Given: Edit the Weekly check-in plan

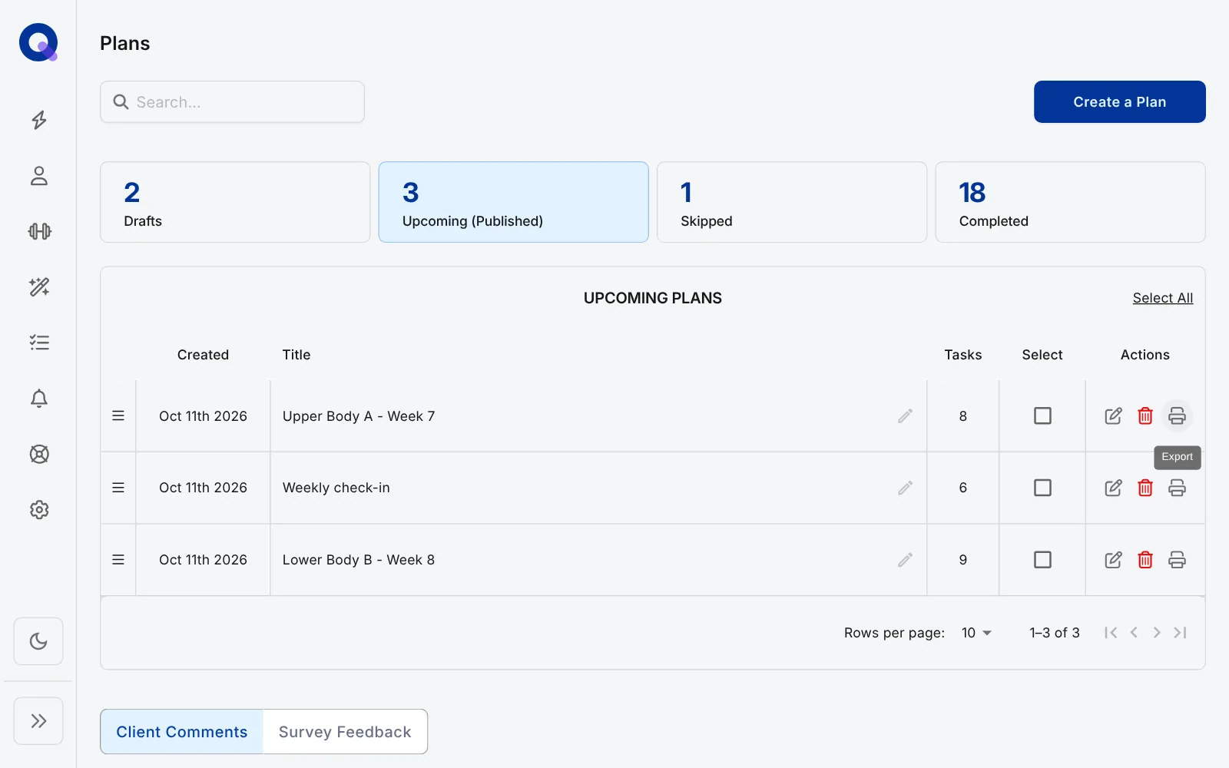Looking at the screenshot, I should [x=1113, y=488].
